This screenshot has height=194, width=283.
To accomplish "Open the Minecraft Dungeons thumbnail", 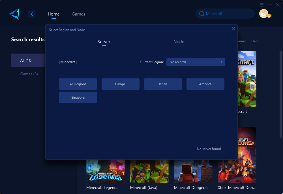I will (x=193, y=171).
